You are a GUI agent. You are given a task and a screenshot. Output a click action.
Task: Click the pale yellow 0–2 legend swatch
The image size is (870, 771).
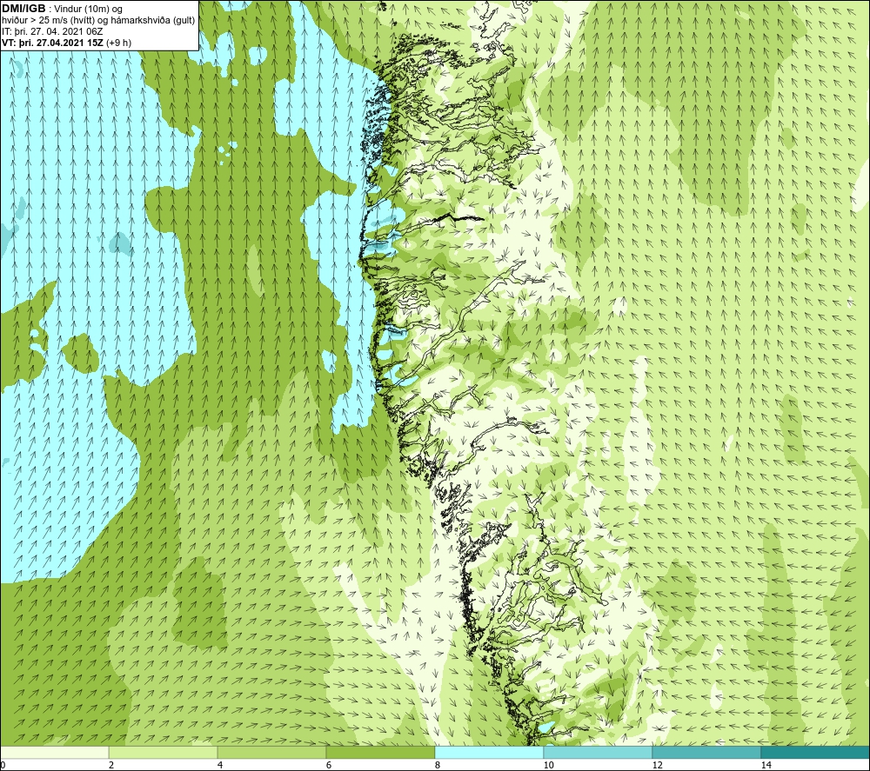[54, 752]
